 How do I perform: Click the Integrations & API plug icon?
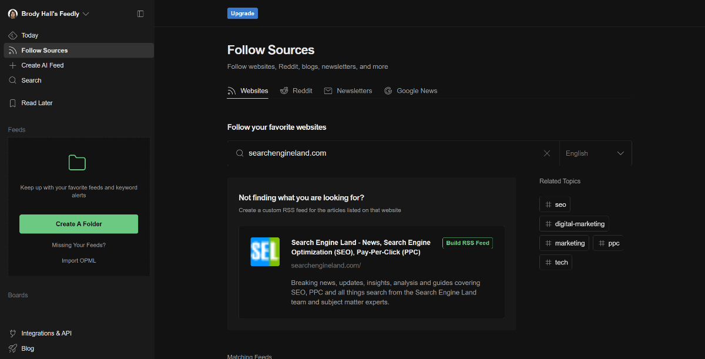click(x=13, y=333)
